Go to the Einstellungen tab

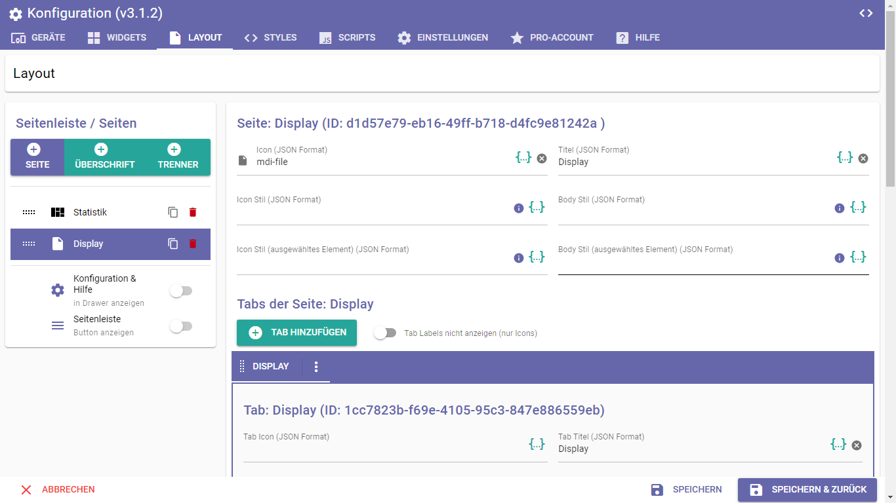(443, 37)
